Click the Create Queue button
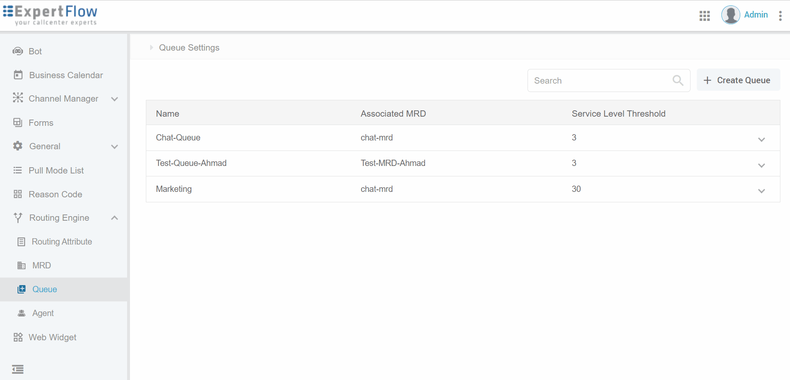 coord(738,80)
